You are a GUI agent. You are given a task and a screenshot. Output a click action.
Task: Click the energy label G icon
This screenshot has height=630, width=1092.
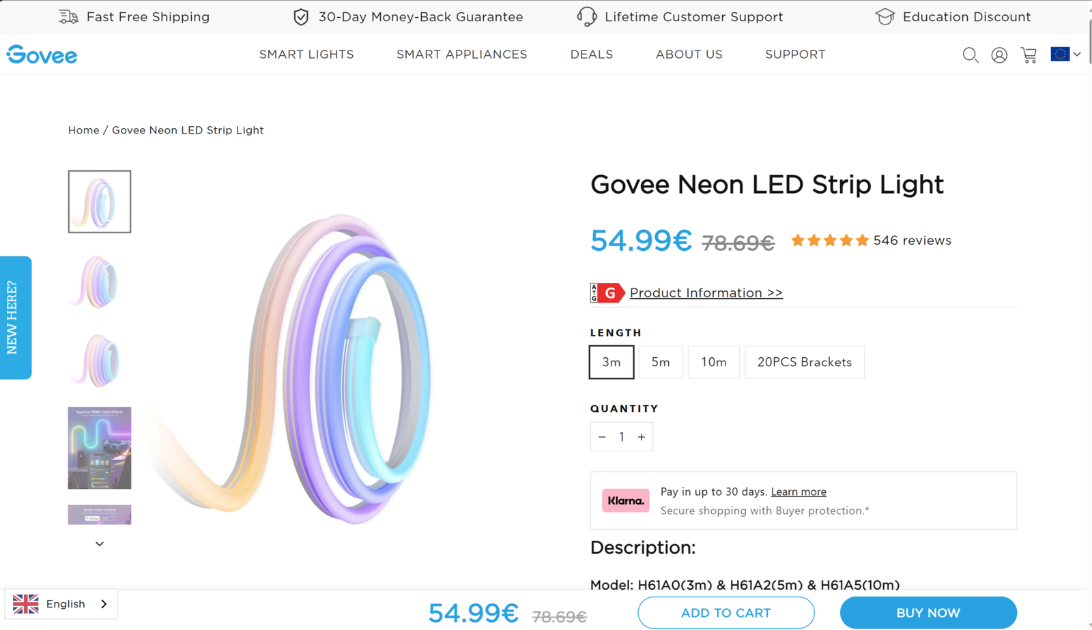[x=607, y=293]
